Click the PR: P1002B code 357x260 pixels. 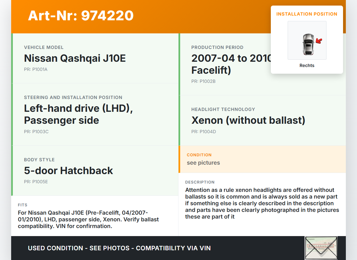(203, 81)
